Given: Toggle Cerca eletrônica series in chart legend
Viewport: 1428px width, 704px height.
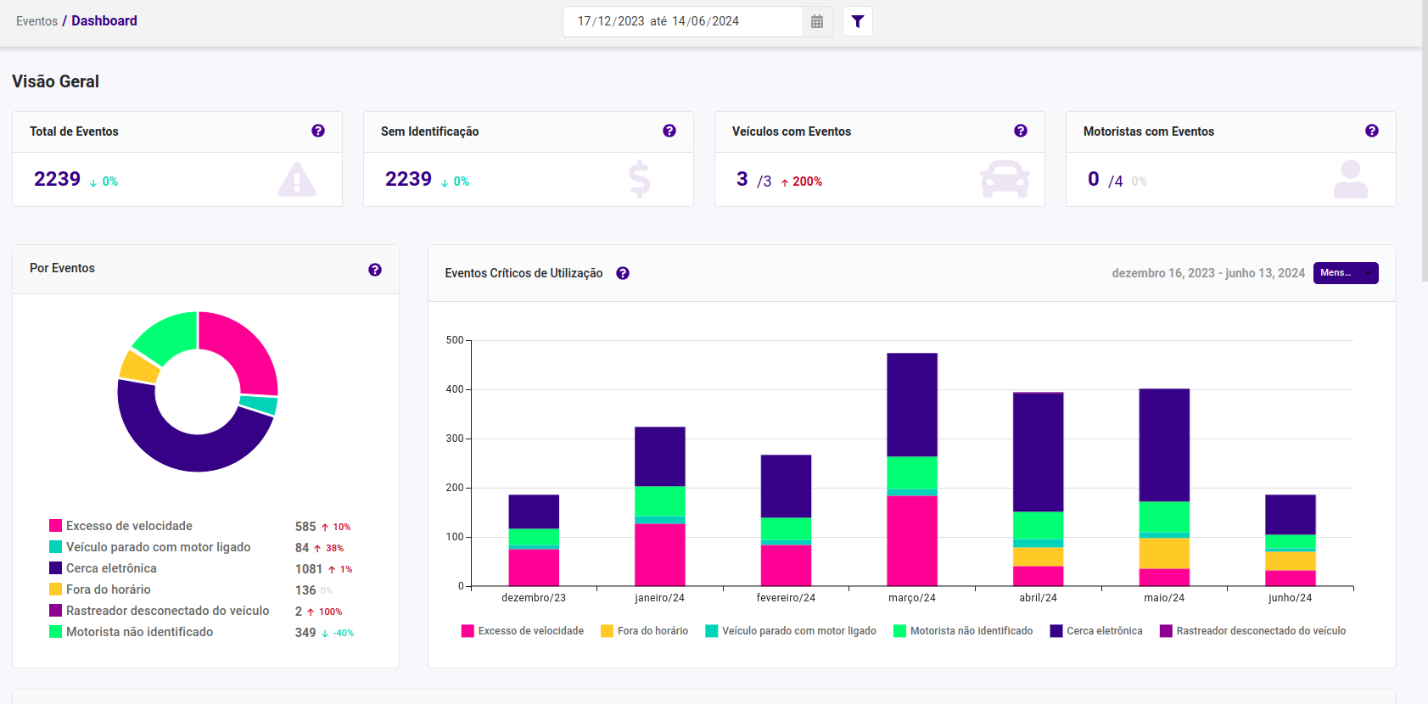Looking at the screenshot, I should 1096,631.
